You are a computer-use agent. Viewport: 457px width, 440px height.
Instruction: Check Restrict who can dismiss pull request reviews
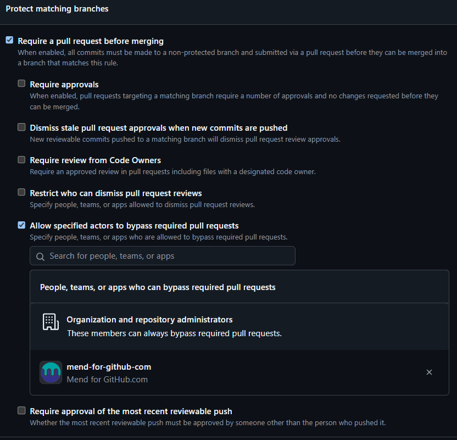[21, 192]
